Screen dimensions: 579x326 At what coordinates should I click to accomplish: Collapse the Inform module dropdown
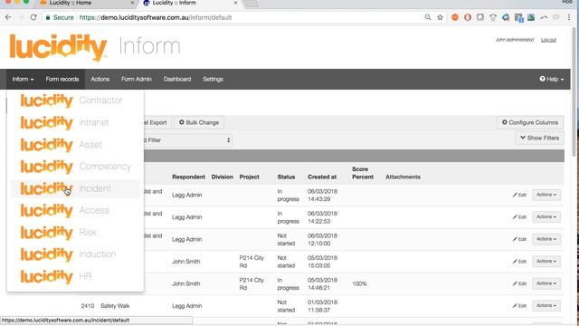(23, 79)
